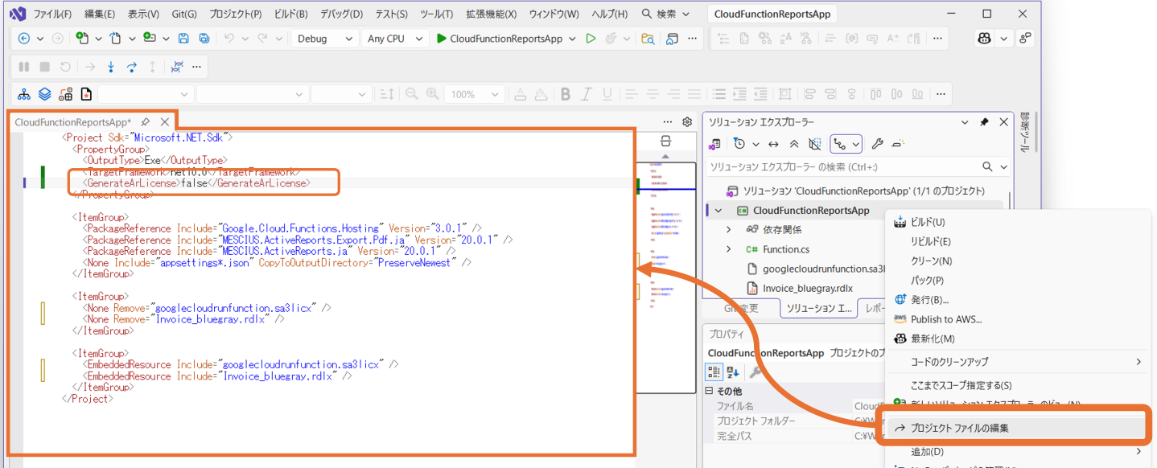Open the ファイル(F) menu
Screen dimensions: 1157x468
(x=52, y=14)
